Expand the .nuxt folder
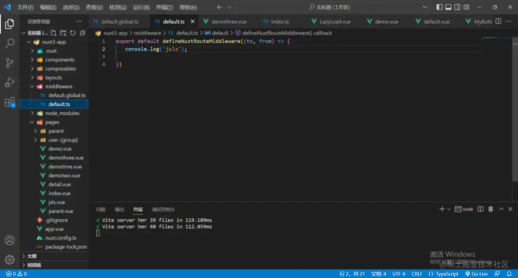The width and height of the screenshot is (518, 278). coord(32,51)
